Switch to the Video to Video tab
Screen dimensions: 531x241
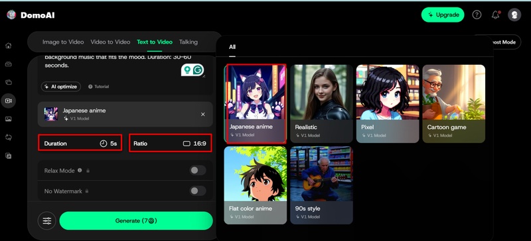click(x=110, y=42)
